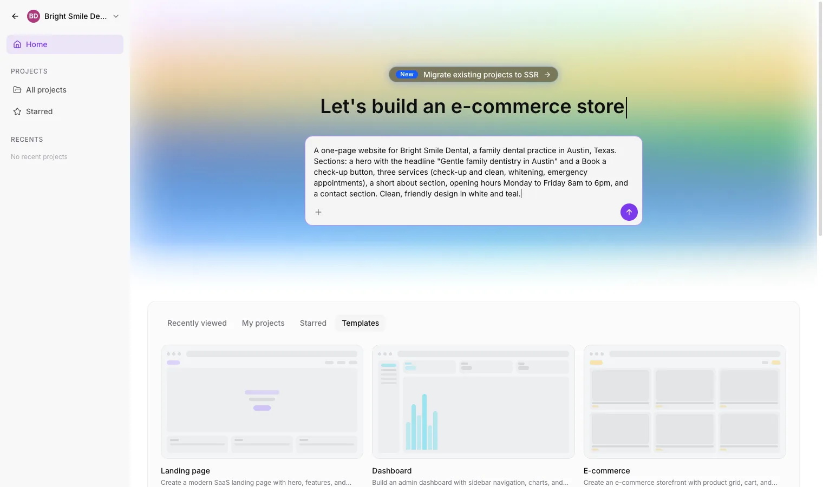Click the back arrow icon

click(15, 16)
